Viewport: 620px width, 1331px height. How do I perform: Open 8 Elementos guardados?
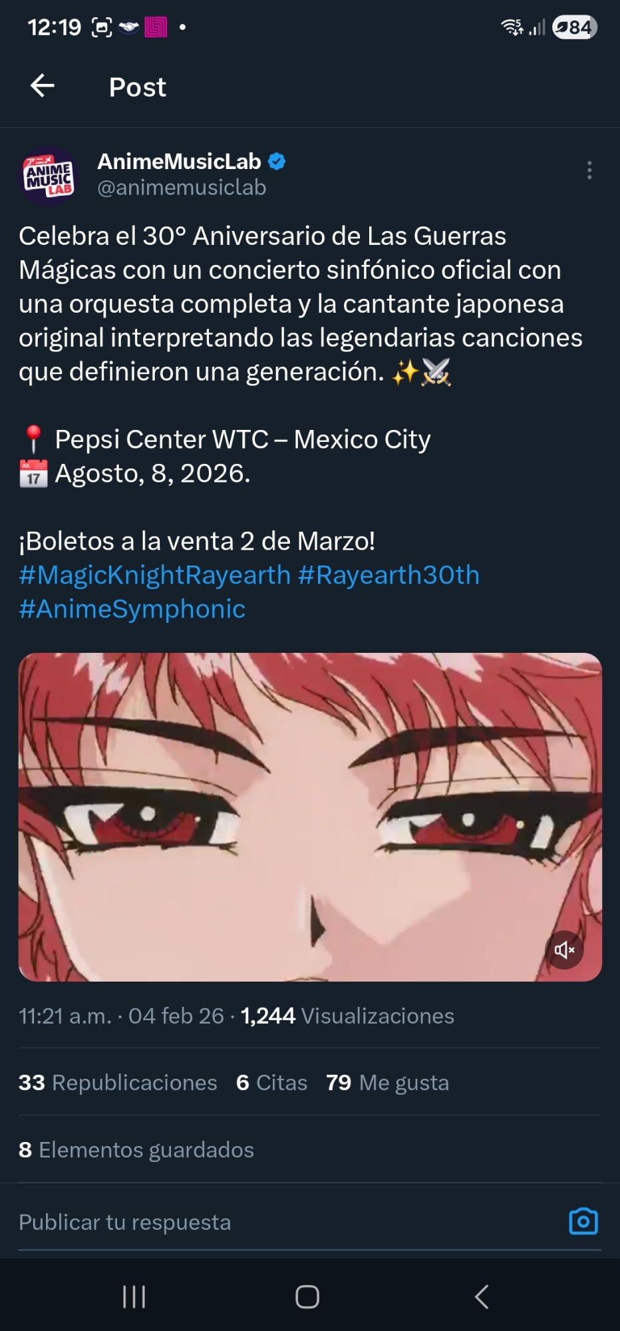pos(136,1150)
